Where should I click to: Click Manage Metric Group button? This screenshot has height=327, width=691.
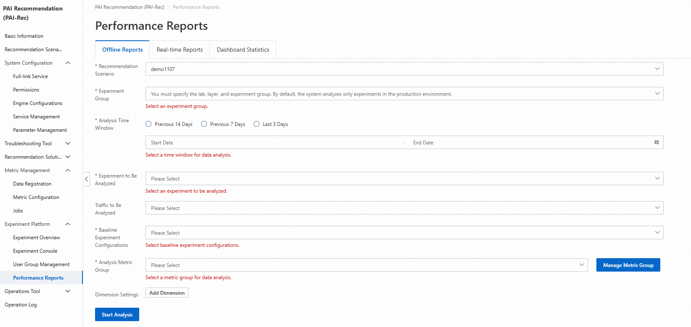coord(628,265)
